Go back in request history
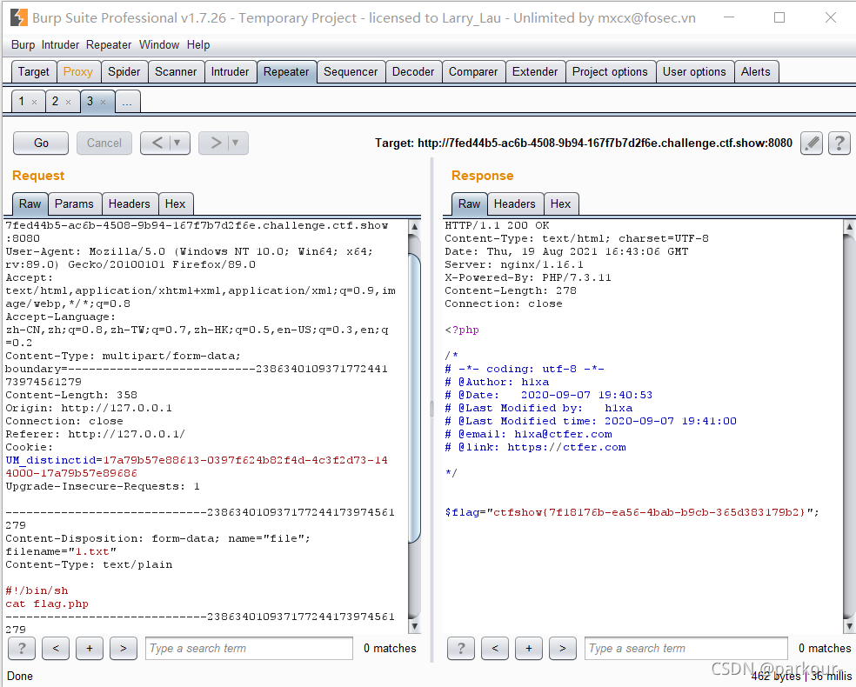The image size is (856, 687). pyautogui.click(x=157, y=143)
